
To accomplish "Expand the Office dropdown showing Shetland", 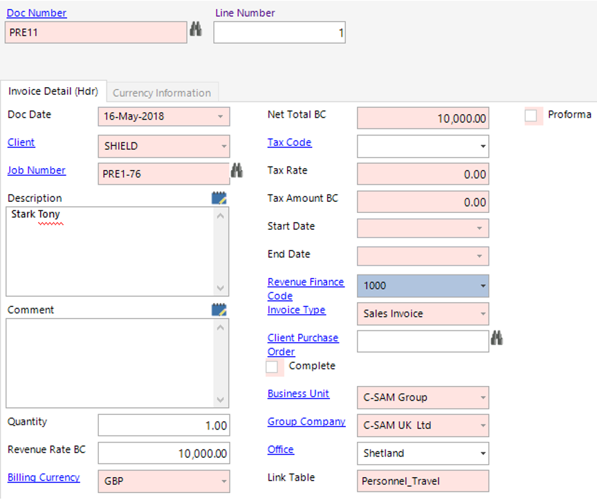I will tap(482, 453).
